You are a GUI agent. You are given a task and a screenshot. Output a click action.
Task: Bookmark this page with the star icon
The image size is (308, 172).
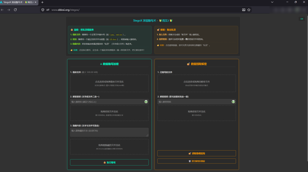(x=249, y=10)
